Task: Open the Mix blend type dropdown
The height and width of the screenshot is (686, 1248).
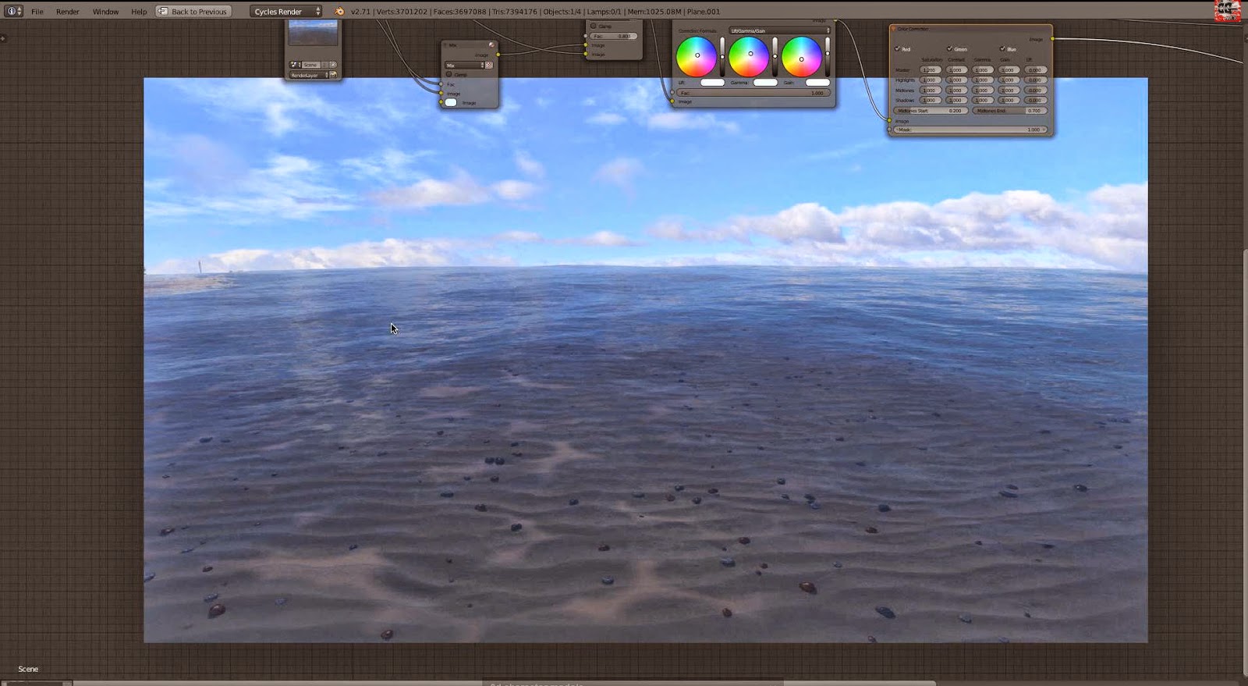Action: point(464,65)
